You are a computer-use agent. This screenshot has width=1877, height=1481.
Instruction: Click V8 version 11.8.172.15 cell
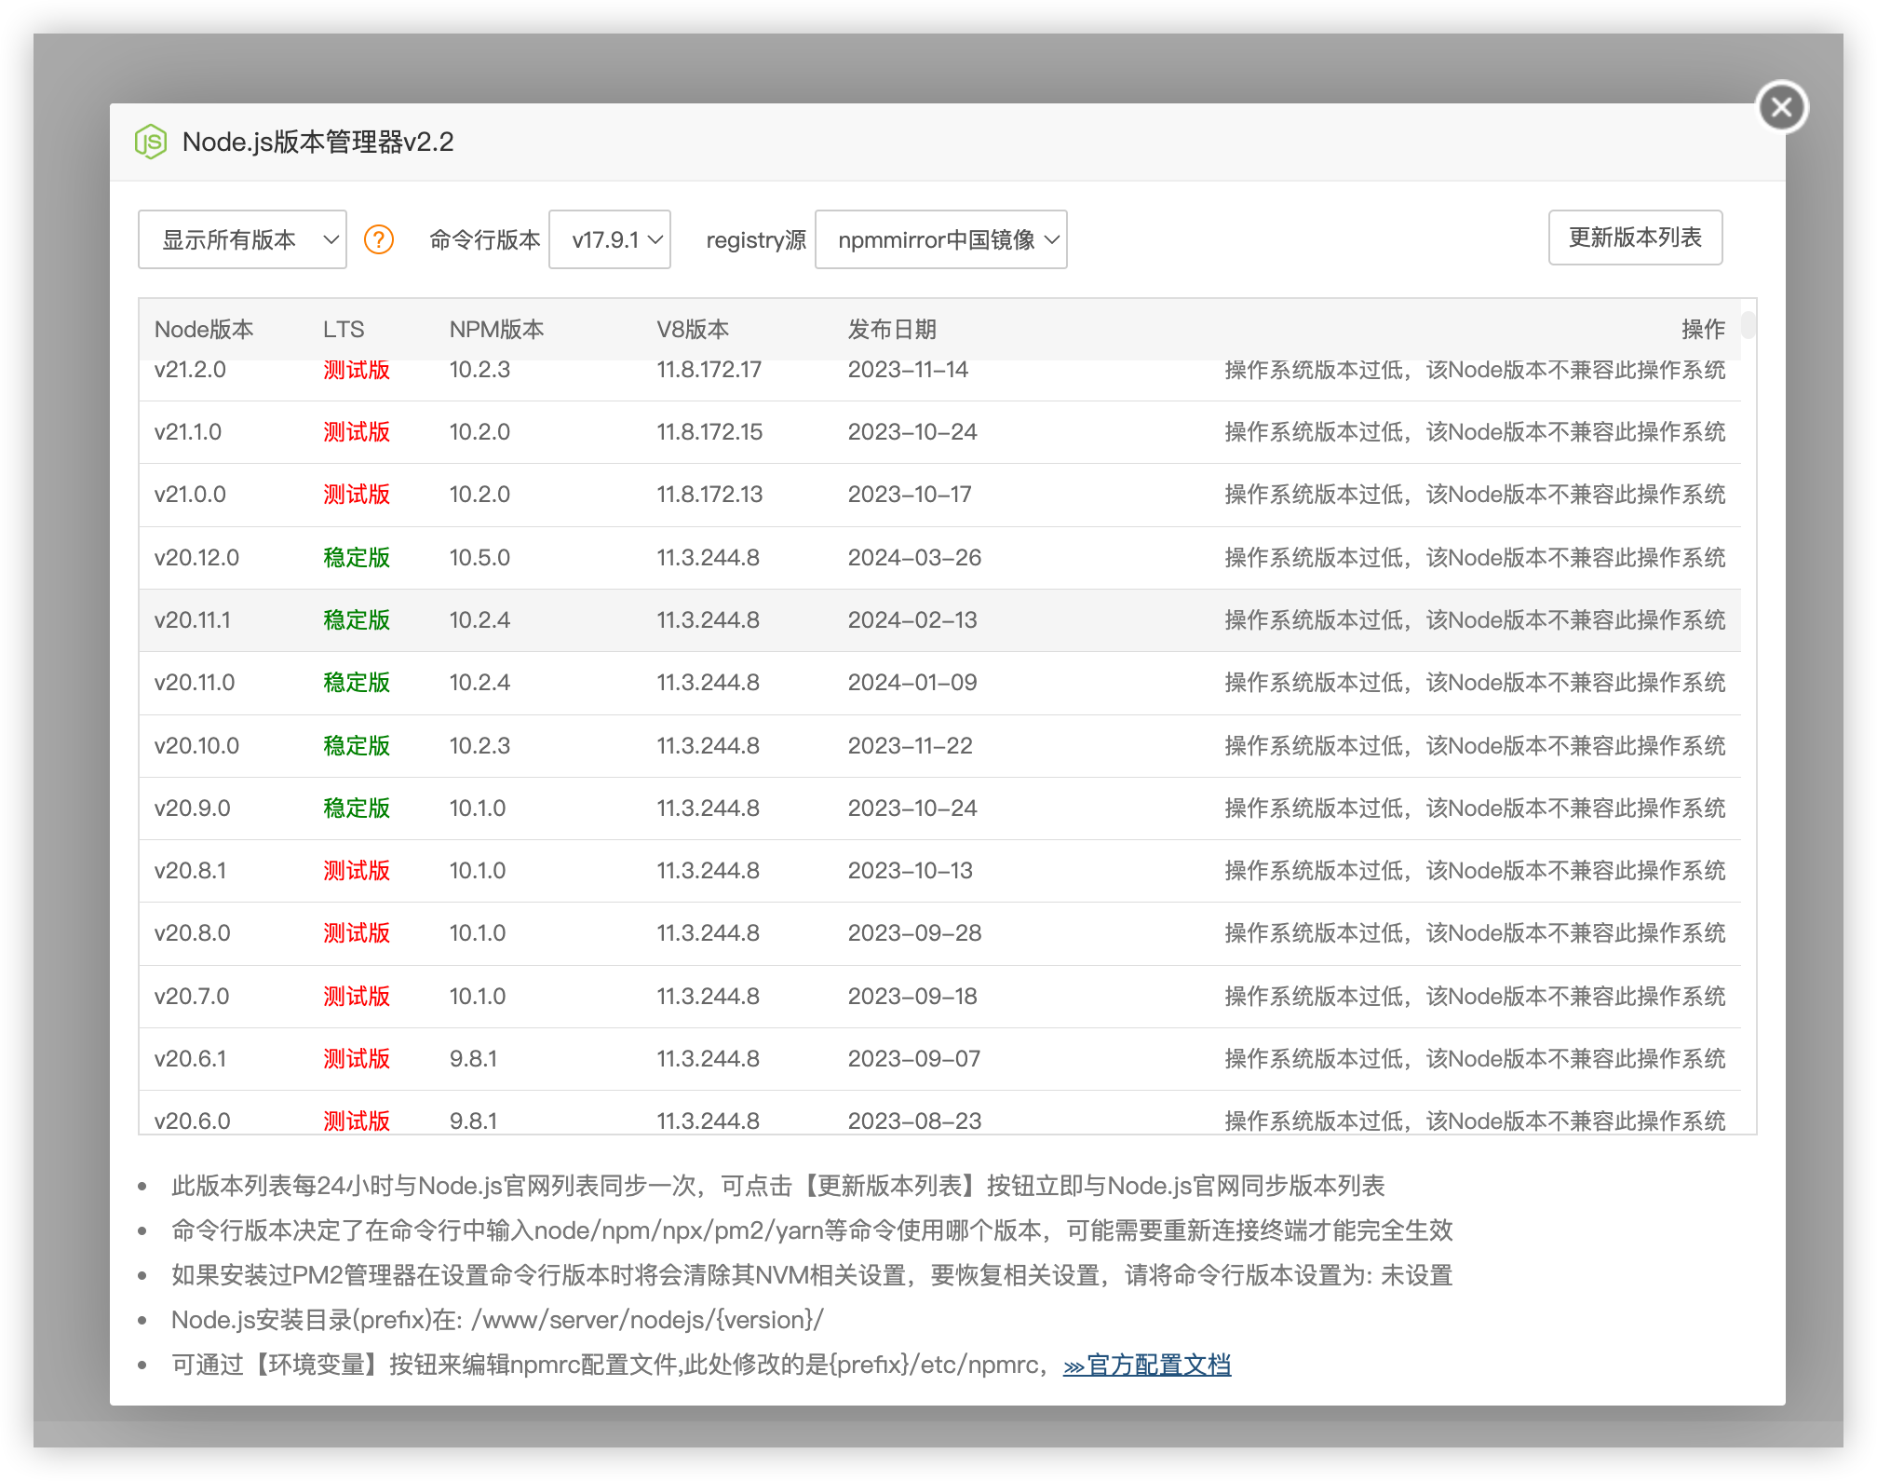[x=709, y=432]
